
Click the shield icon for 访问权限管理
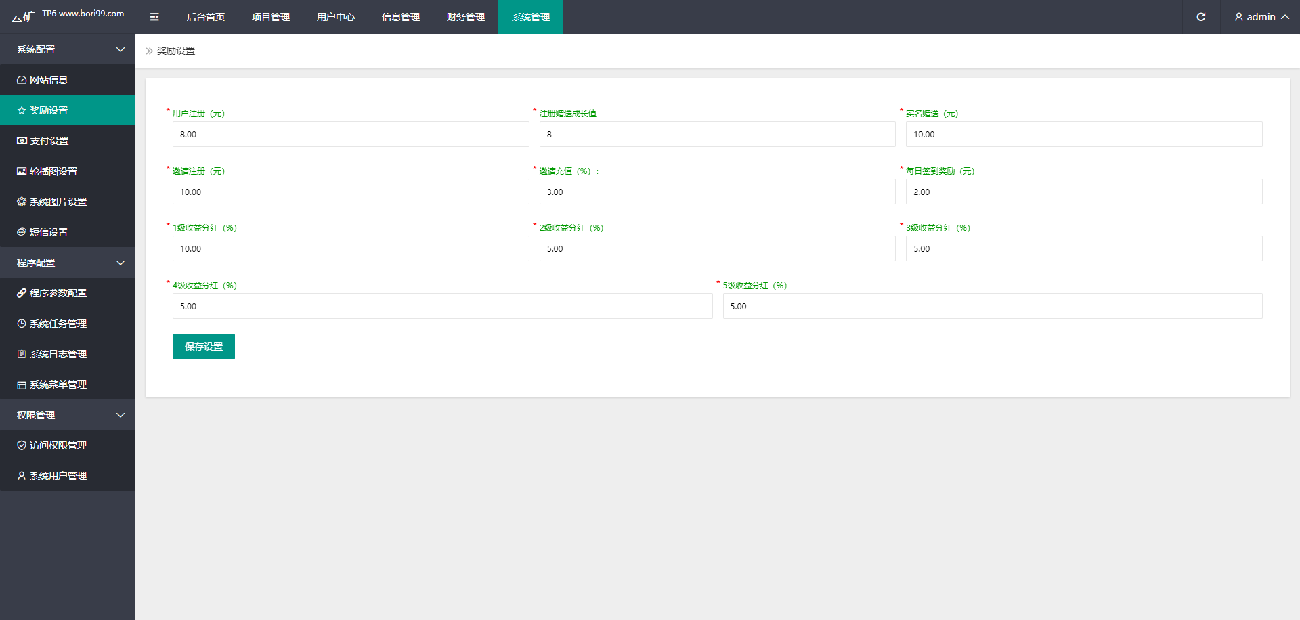22,445
